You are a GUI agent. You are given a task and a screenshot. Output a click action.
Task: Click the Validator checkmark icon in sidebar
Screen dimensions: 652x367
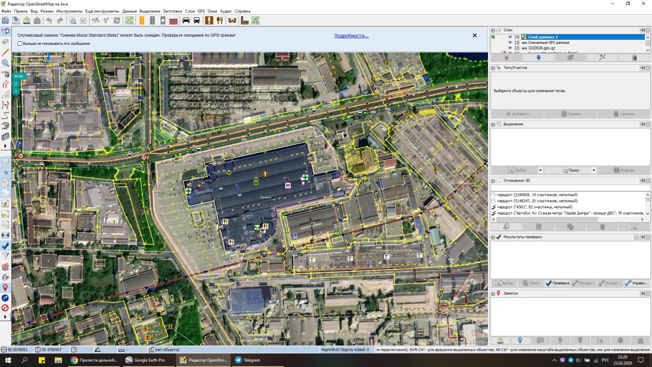point(6,246)
